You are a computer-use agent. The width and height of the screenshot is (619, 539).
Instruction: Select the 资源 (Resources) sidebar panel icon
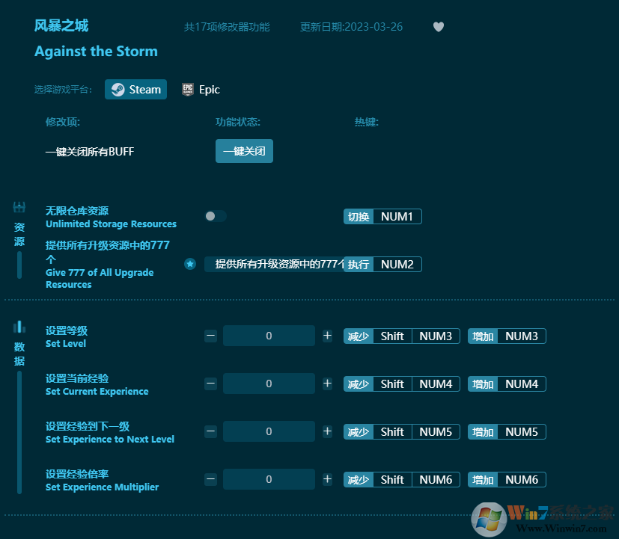tap(18, 208)
